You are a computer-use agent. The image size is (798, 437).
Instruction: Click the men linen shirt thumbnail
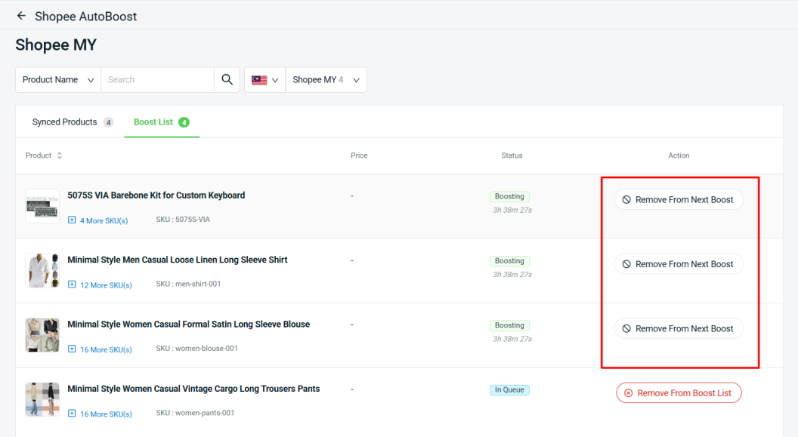42,271
